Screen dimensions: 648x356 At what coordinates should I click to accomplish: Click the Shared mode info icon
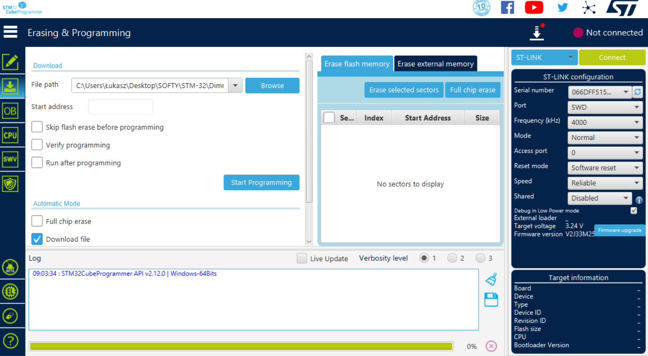[639, 200]
